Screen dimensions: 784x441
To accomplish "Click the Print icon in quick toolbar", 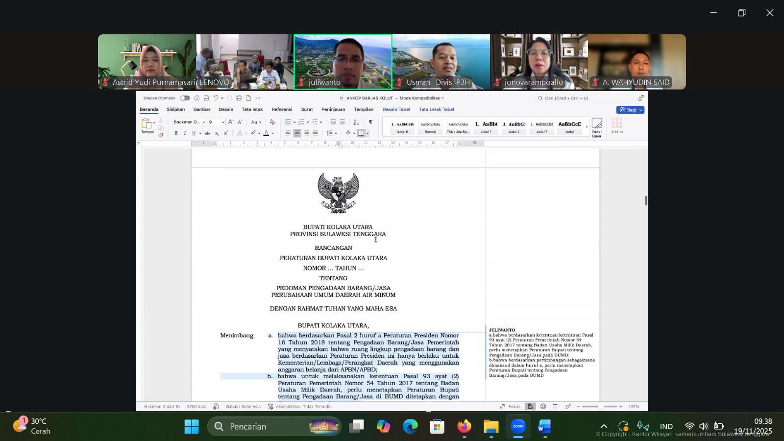I will [239, 98].
